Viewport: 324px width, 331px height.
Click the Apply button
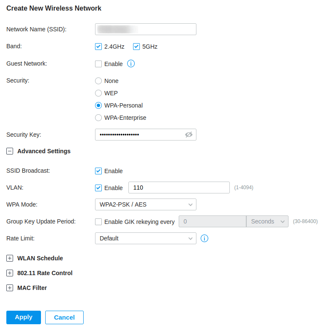point(24,317)
